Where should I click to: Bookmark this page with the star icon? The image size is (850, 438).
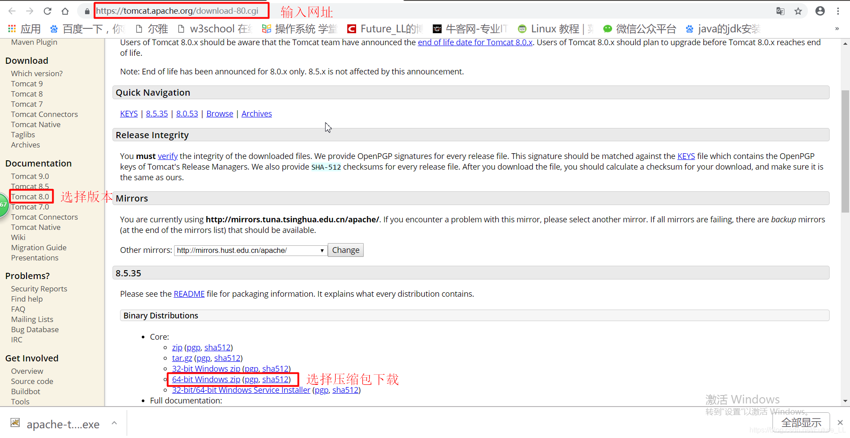pyautogui.click(x=798, y=11)
